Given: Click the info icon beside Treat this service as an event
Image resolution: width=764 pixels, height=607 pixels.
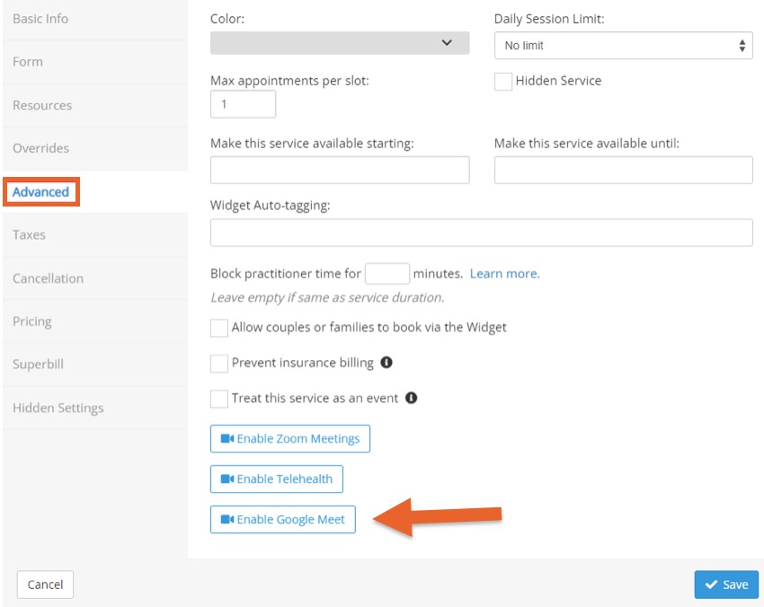Looking at the screenshot, I should [412, 398].
